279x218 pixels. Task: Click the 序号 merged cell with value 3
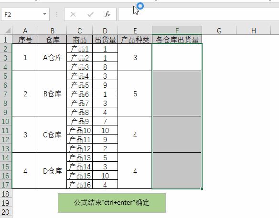pyautogui.click(x=25, y=135)
